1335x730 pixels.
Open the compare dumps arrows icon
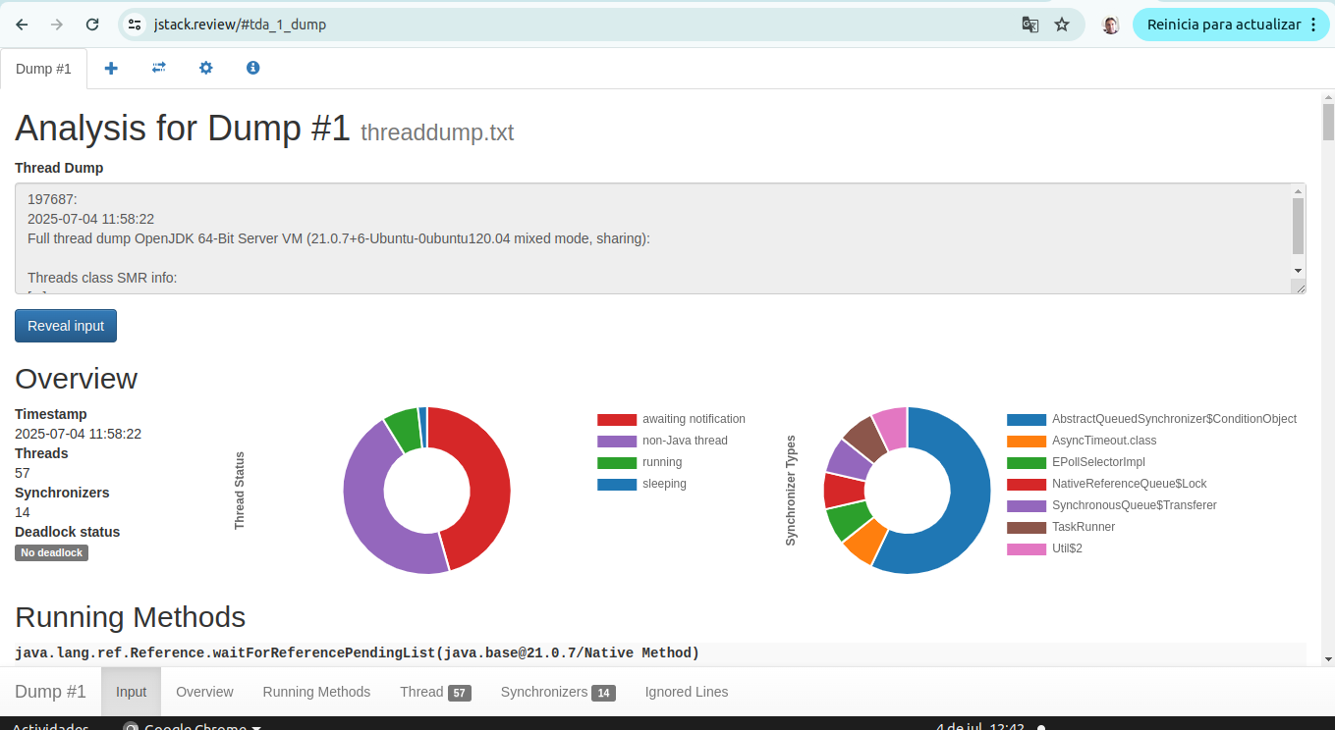pyautogui.click(x=158, y=68)
